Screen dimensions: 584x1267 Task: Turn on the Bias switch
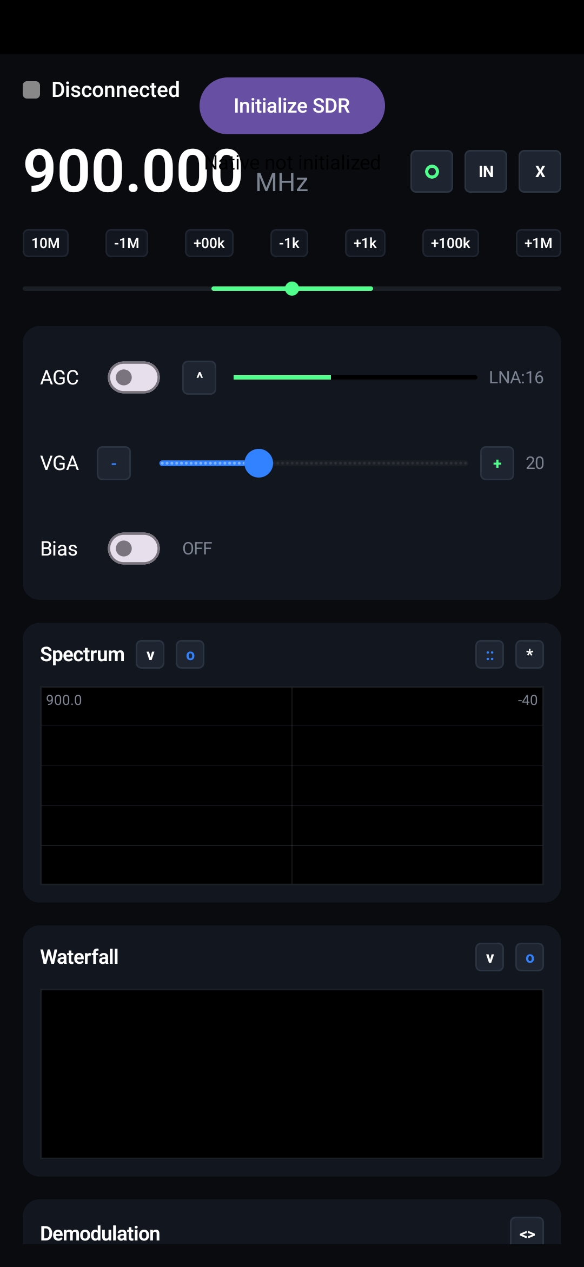coord(133,548)
